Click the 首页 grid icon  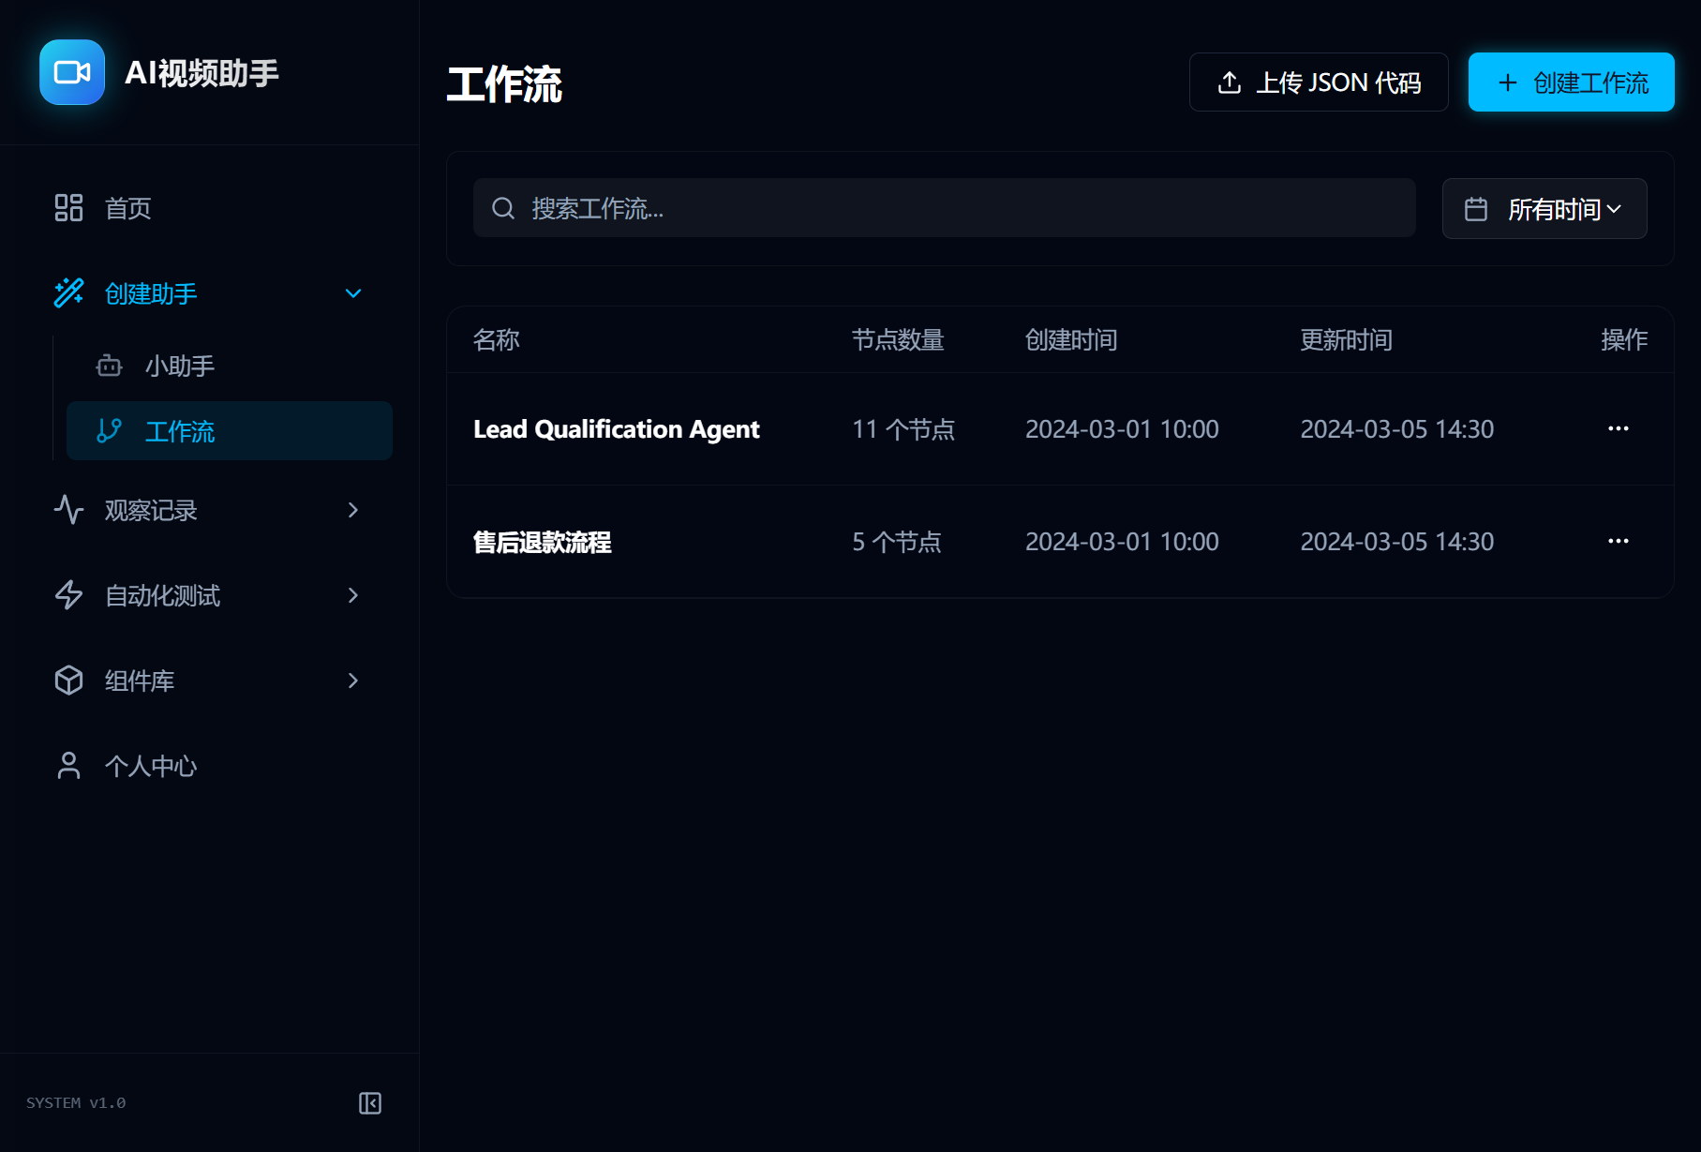(x=68, y=208)
